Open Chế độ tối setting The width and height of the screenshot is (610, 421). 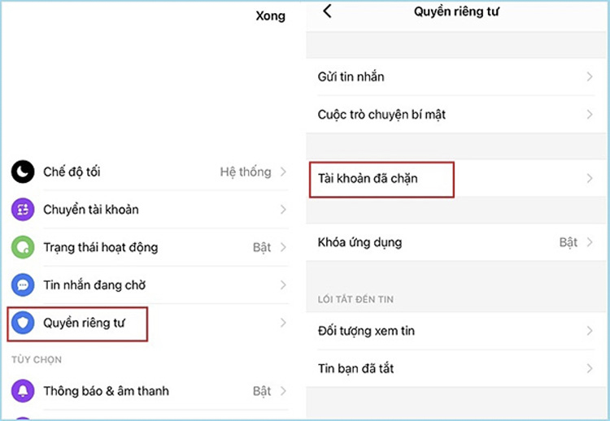coord(150,171)
